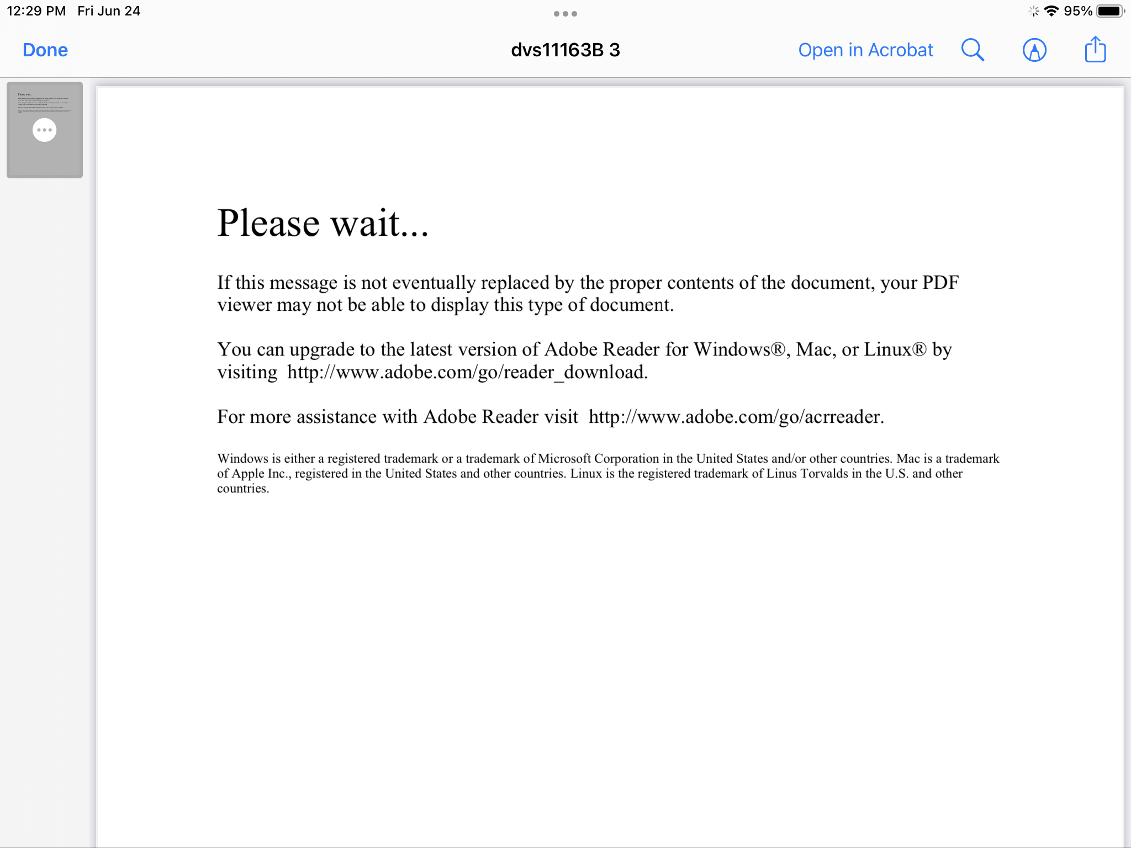The image size is (1131, 848).
Task: Tap the multitasking three-dots at top
Action: [565, 14]
